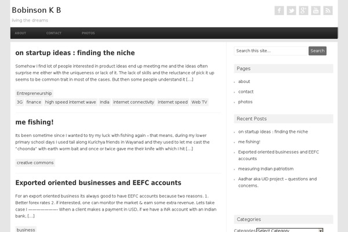Open post title 'on startup ideas : finding the niche'
The width and height of the screenshot is (348, 232).
[75, 53]
